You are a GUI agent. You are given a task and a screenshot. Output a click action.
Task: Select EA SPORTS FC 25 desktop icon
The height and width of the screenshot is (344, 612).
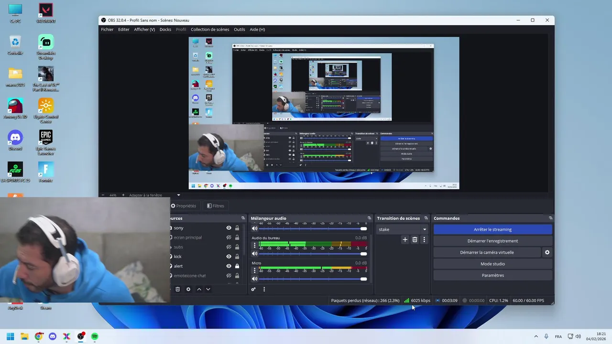pyautogui.click(x=15, y=172)
